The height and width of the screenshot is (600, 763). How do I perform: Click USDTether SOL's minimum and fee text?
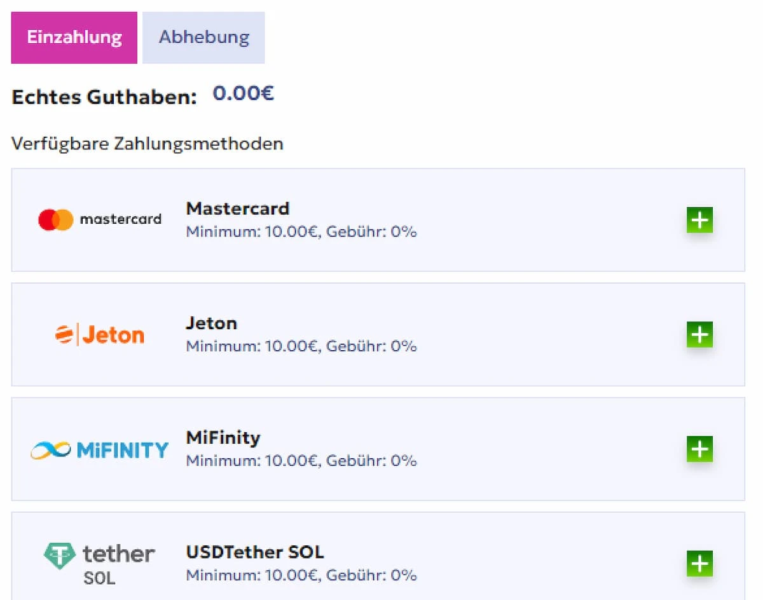point(301,575)
